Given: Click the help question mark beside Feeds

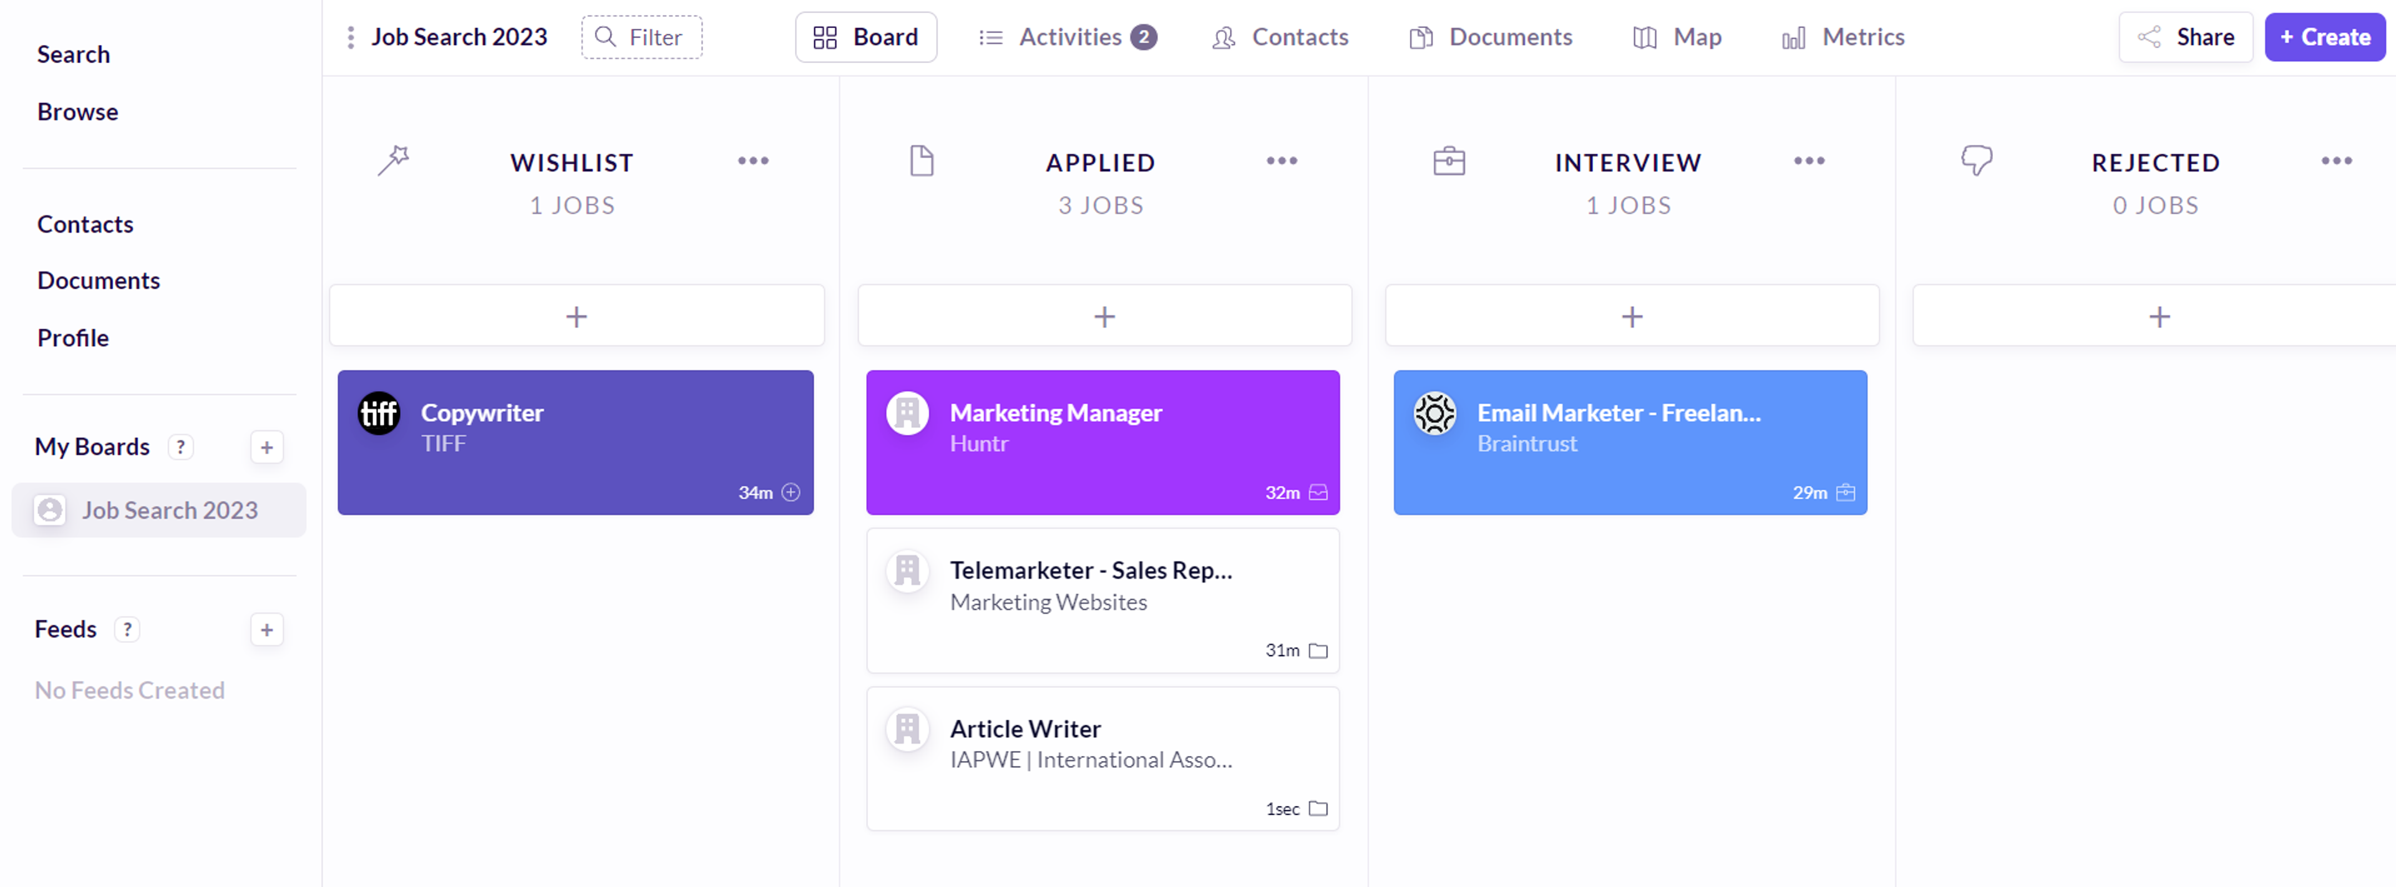Looking at the screenshot, I should pyautogui.click(x=127, y=629).
